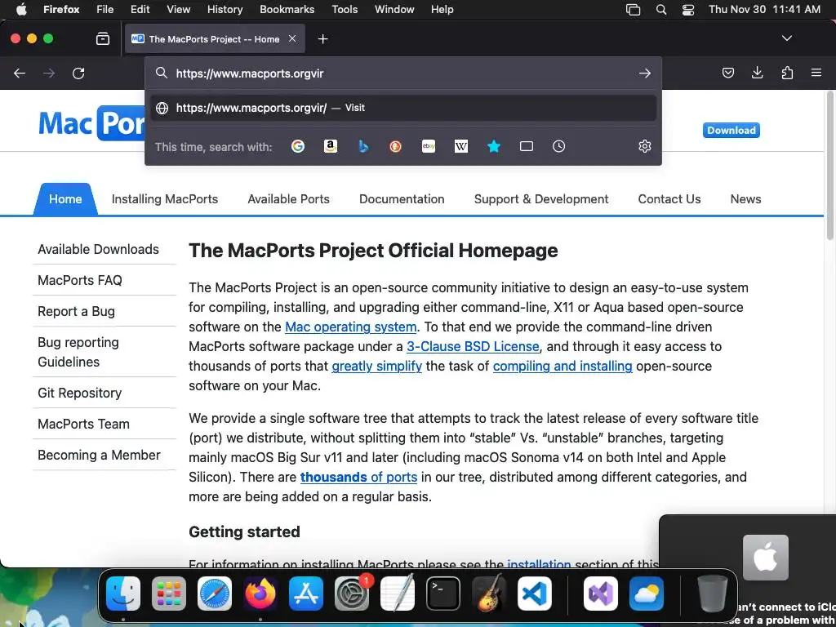836x627 pixels.
Task: Click into the address bar URL field
Action: click(x=405, y=73)
